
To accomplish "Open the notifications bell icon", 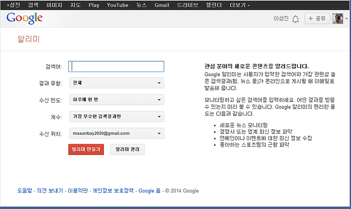I will 295,19.
